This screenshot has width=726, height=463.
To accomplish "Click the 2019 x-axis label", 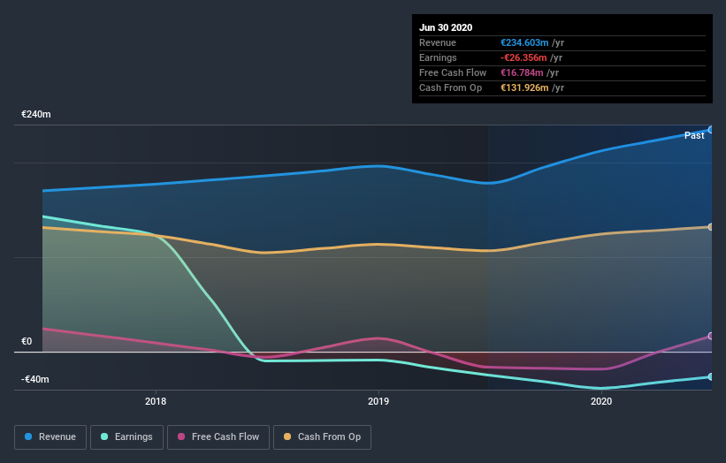I will point(378,401).
